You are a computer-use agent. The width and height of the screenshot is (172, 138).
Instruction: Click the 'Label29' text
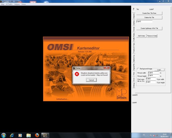tap(135, 95)
